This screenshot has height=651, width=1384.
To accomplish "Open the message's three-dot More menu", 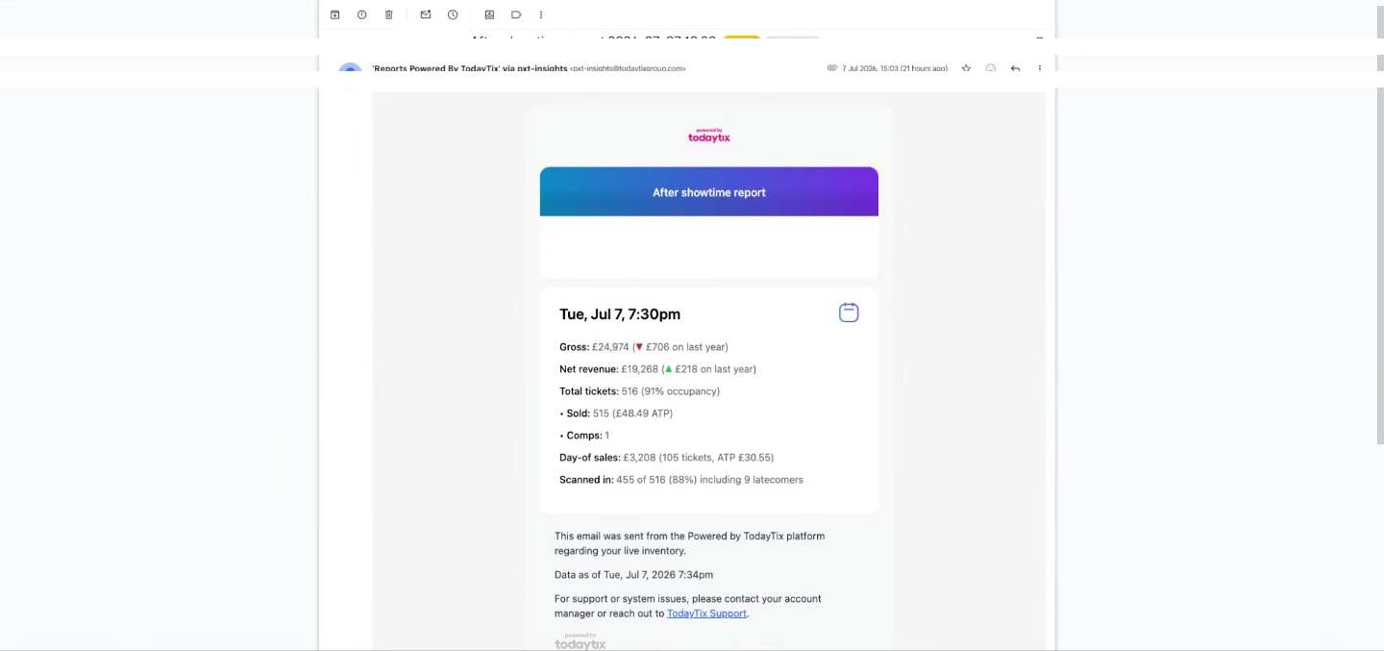I will 1040,68.
